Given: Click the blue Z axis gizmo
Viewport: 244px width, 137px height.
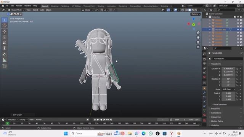Looking at the screenshot, I should tap(194, 19).
